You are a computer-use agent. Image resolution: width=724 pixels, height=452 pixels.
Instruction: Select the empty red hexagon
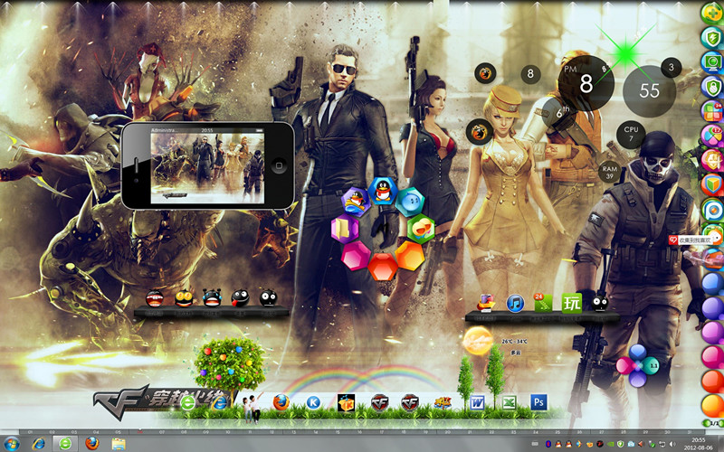click(x=383, y=267)
